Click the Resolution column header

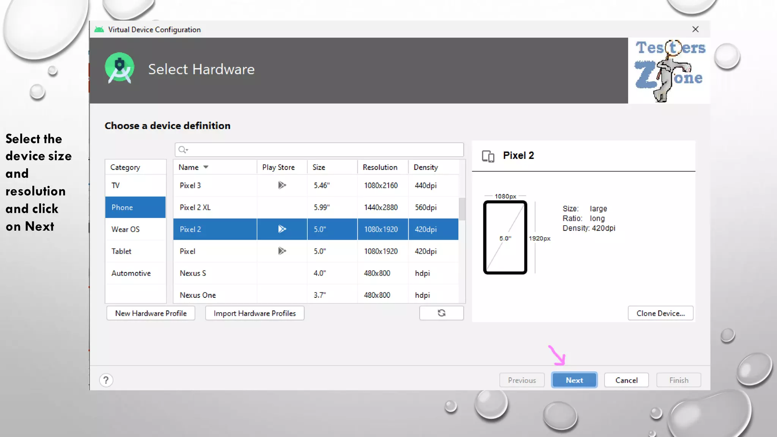tap(383, 167)
